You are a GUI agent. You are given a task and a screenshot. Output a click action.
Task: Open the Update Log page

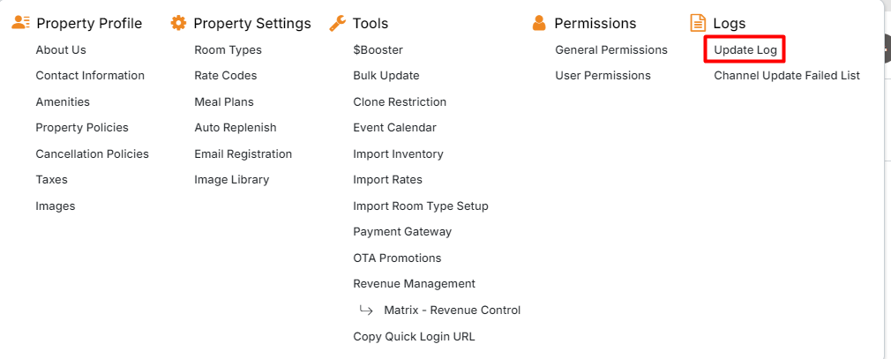pyautogui.click(x=745, y=50)
